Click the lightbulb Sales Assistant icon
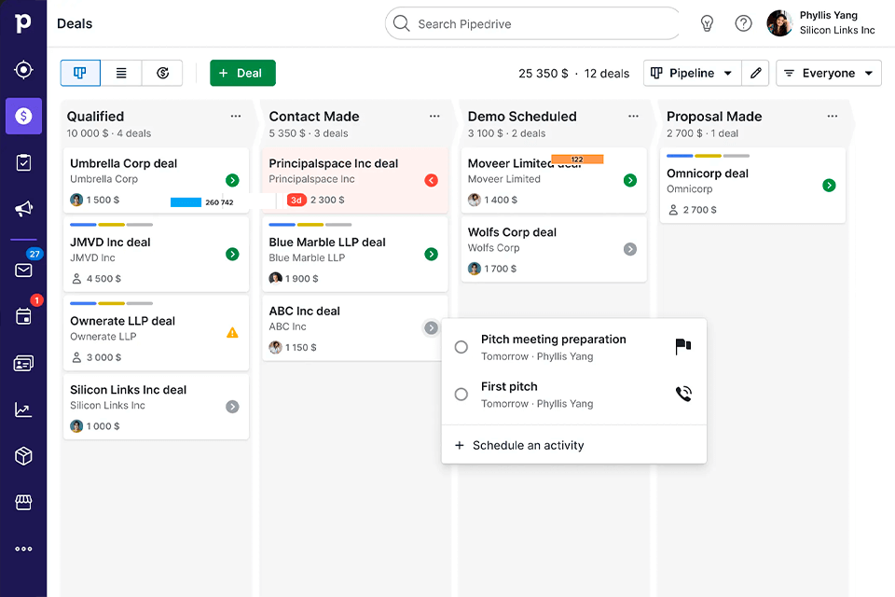The width and height of the screenshot is (895, 597). tap(707, 23)
